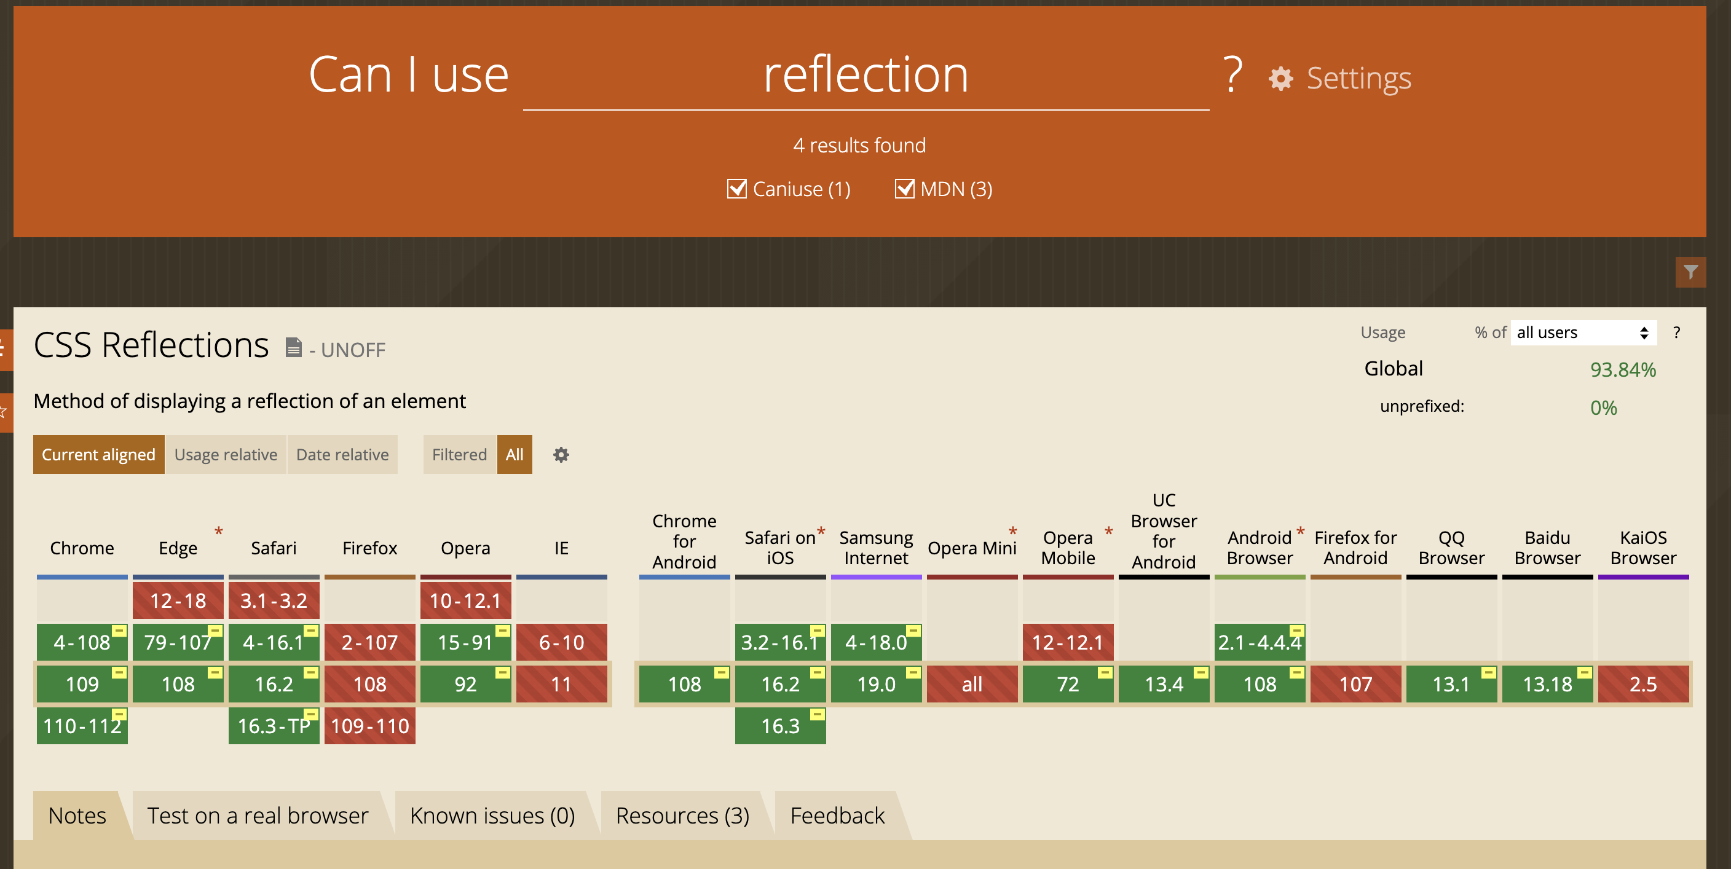Click the red Opera Mini 'all' cell
Image resolution: width=1731 pixels, height=869 pixels.
[x=972, y=684]
